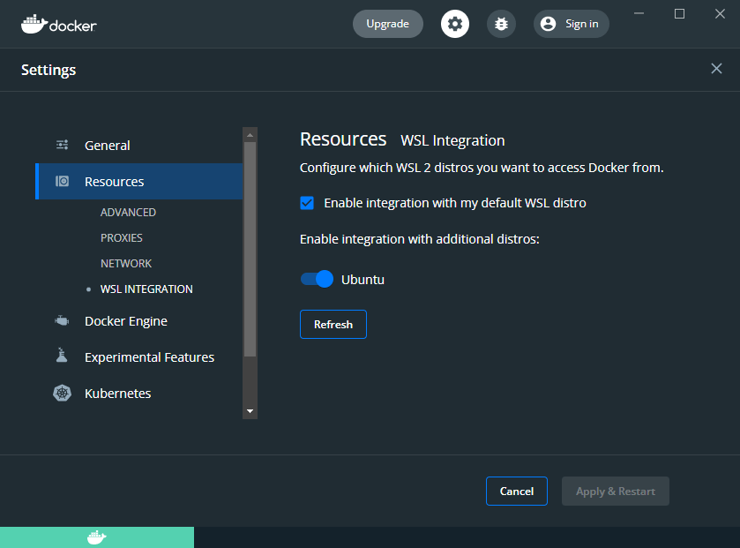Click the sidebar scrollbar thumb
740x548 pixels.
point(250,249)
